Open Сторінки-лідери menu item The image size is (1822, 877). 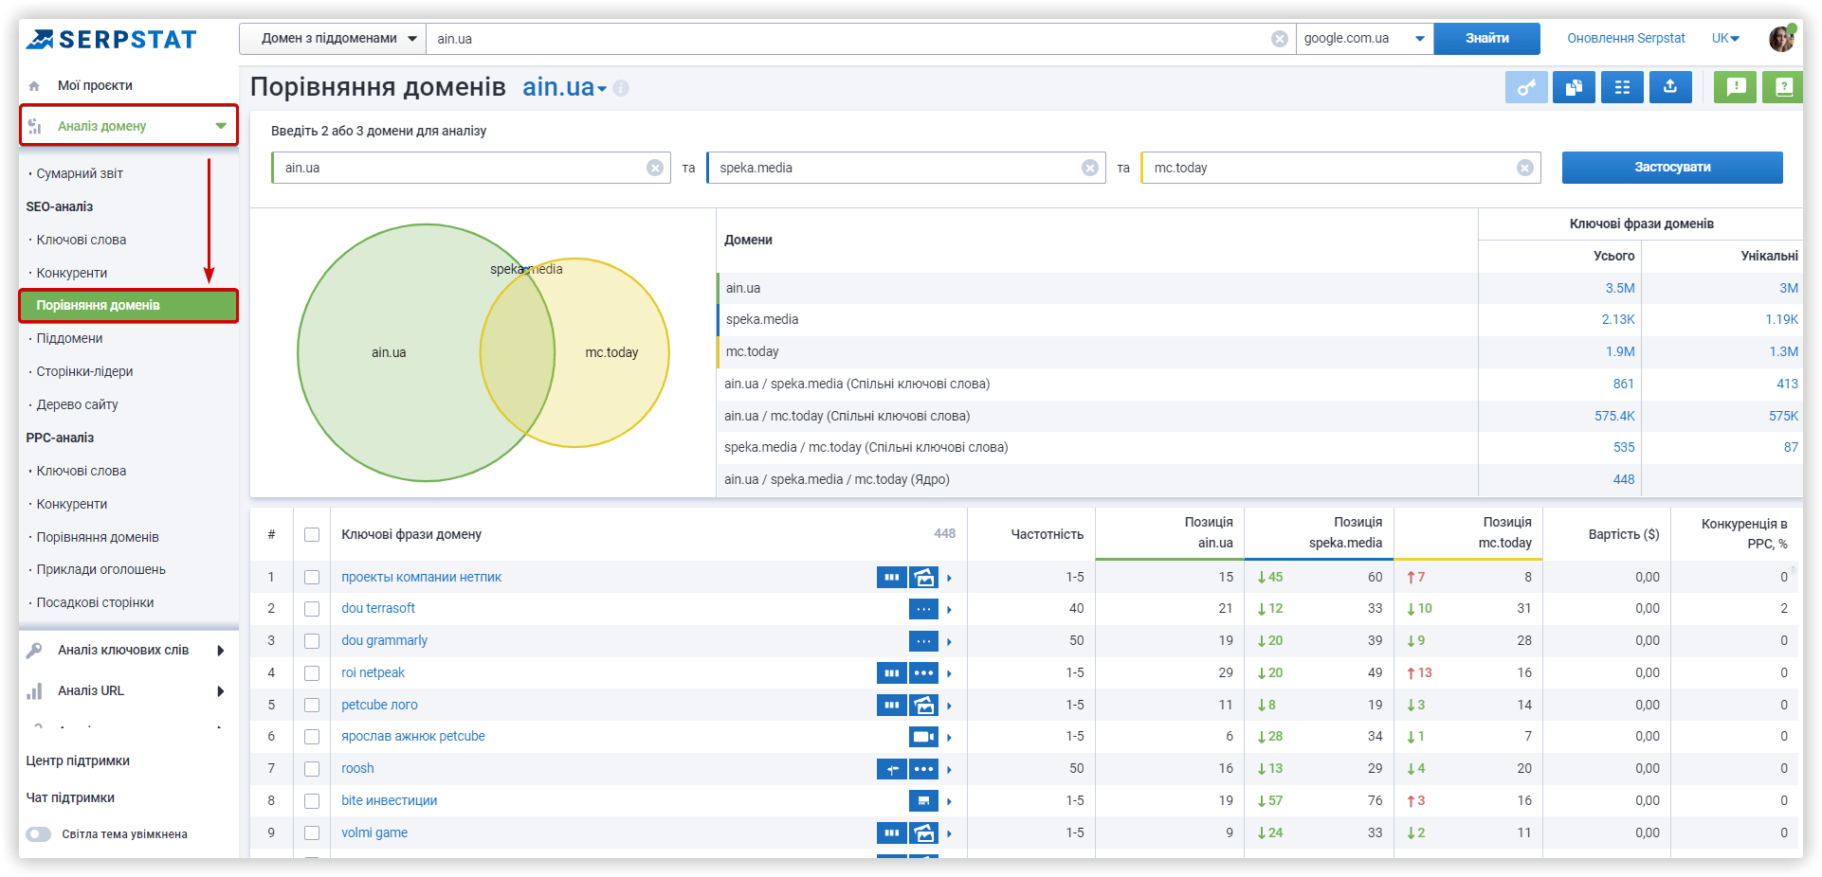tap(84, 372)
